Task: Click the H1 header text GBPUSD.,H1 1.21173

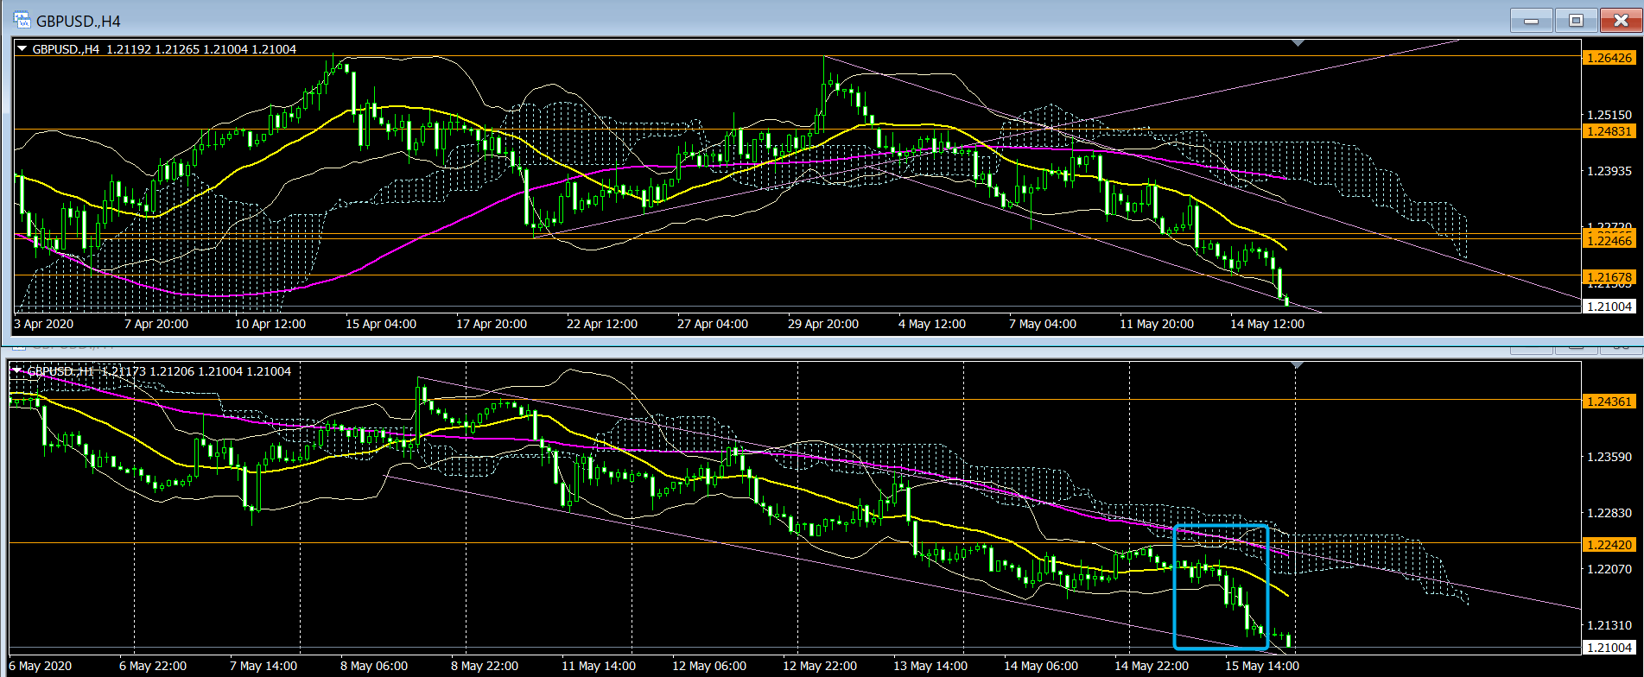Action: point(86,371)
